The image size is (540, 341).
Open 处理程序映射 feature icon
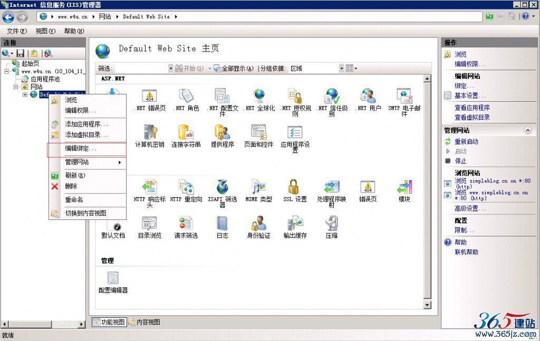[x=332, y=187]
